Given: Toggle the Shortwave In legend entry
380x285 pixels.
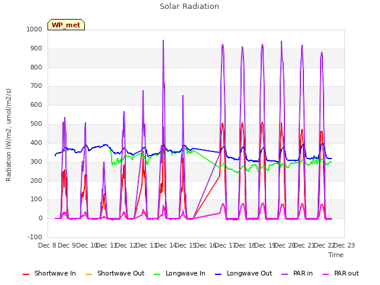Looking at the screenshot, I should point(49,273).
